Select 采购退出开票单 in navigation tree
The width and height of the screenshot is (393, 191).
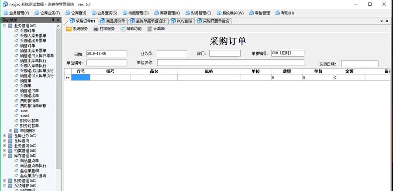(x=33, y=41)
